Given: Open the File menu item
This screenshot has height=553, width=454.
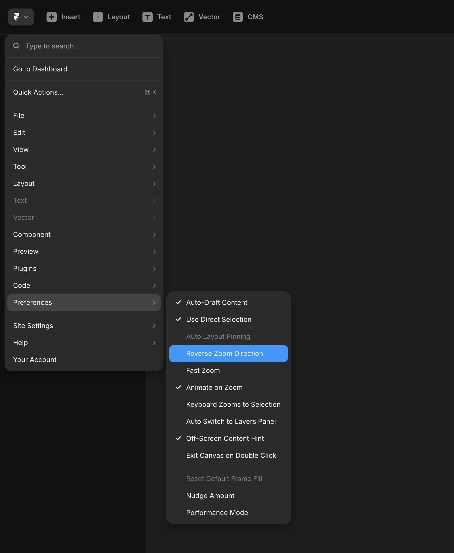Looking at the screenshot, I should click(84, 116).
